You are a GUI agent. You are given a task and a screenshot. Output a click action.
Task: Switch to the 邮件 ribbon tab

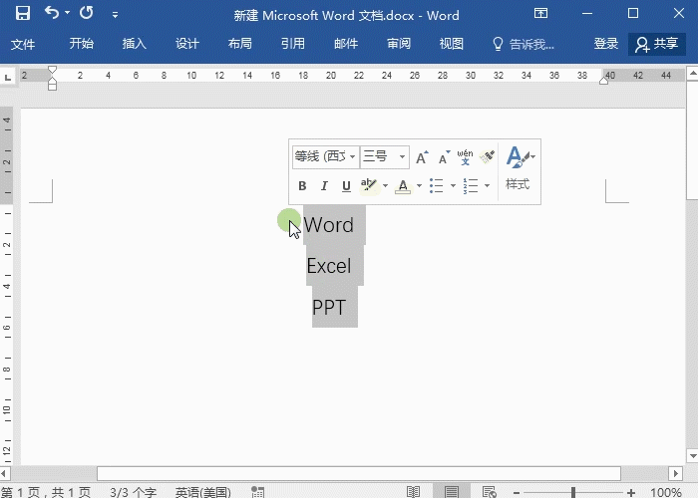[346, 44]
